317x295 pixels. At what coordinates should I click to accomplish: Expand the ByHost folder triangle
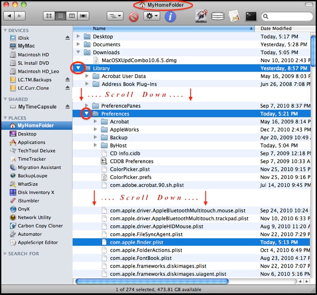click(x=95, y=145)
